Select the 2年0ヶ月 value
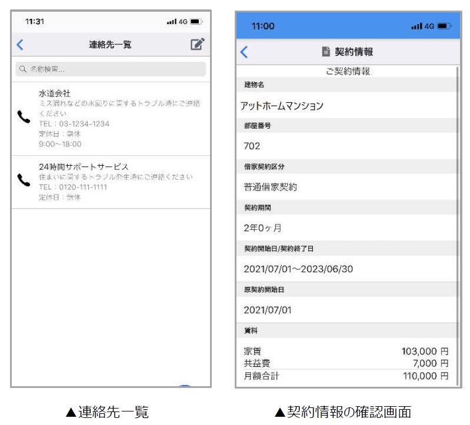This screenshot has height=425, width=470. click(262, 228)
